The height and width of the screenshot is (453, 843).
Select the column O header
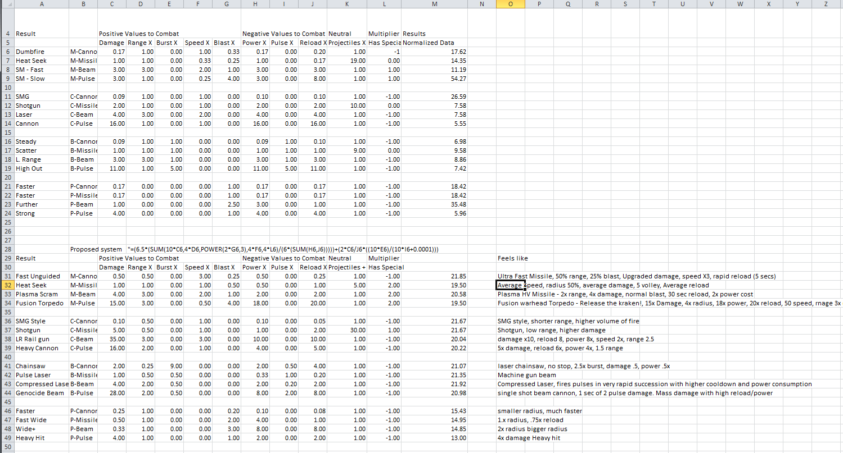pos(510,4)
